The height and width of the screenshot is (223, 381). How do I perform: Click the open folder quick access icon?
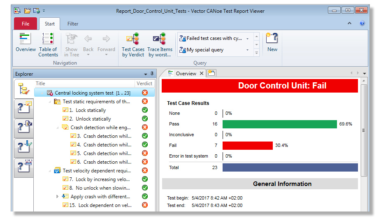click(27, 11)
